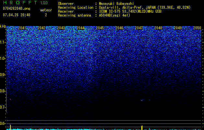Click the 0.7 kHz axis label
Image resolution: width=204 pixels, height=130 pixels.
tap(3, 107)
